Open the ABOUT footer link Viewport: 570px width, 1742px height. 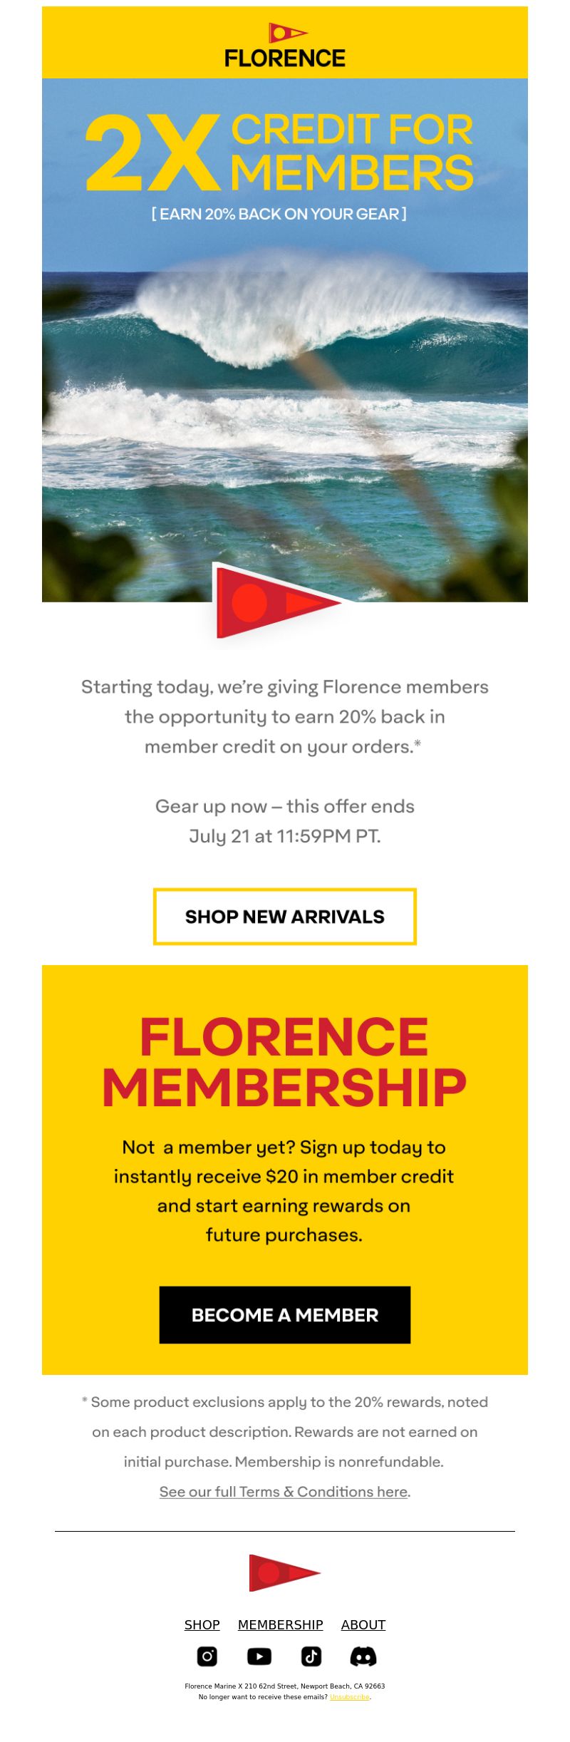pos(363,1624)
